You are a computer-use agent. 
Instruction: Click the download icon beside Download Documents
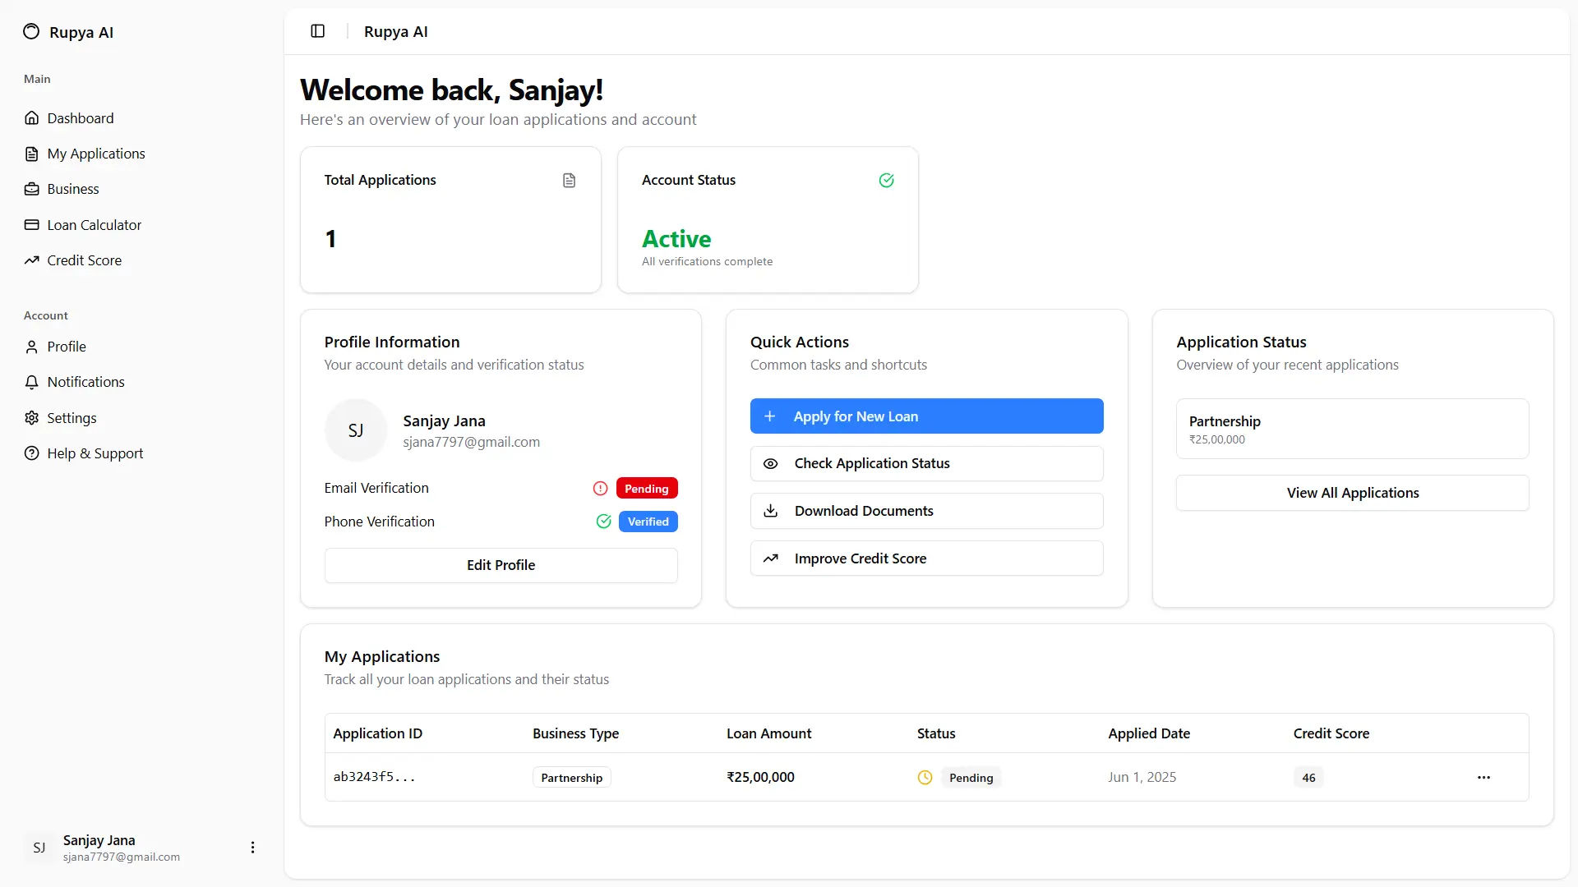[x=770, y=511]
